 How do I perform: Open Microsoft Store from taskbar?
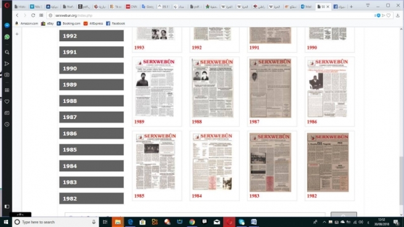[x=142, y=222]
